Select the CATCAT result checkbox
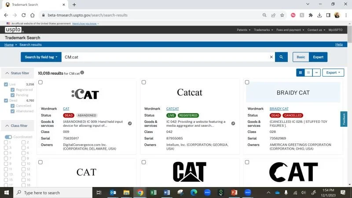The image size is (352, 198). [144, 82]
